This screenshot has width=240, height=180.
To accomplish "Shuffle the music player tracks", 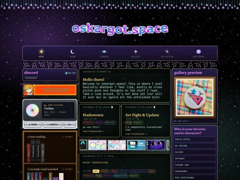I will click(x=52, y=124).
